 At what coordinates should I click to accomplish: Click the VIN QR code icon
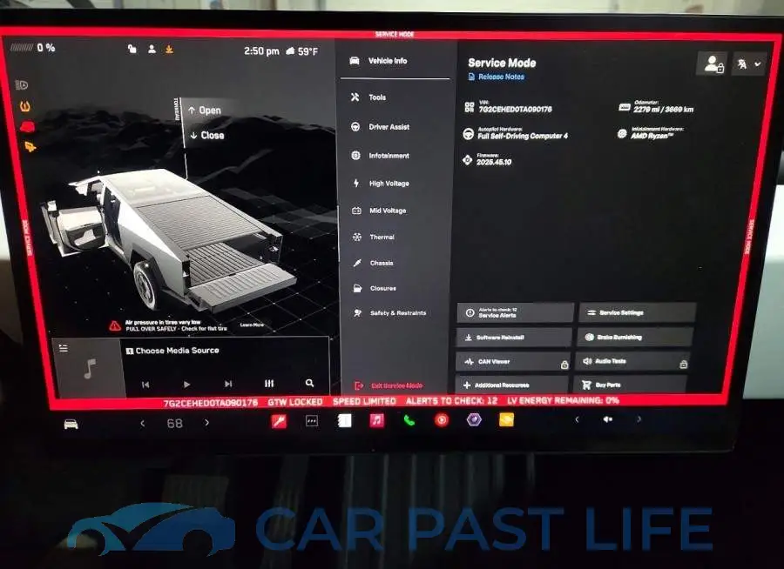pos(469,107)
